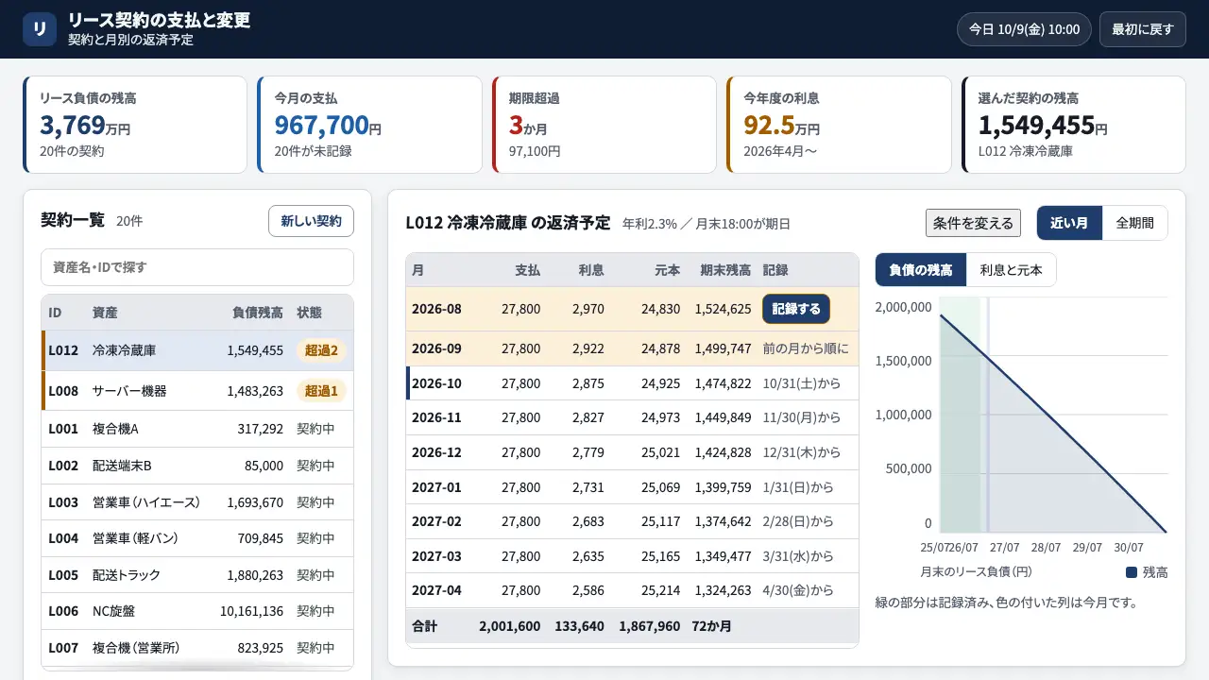Click the 支払 column header in schedule
This screenshot has height=680, width=1209.
(x=528, y=270)
